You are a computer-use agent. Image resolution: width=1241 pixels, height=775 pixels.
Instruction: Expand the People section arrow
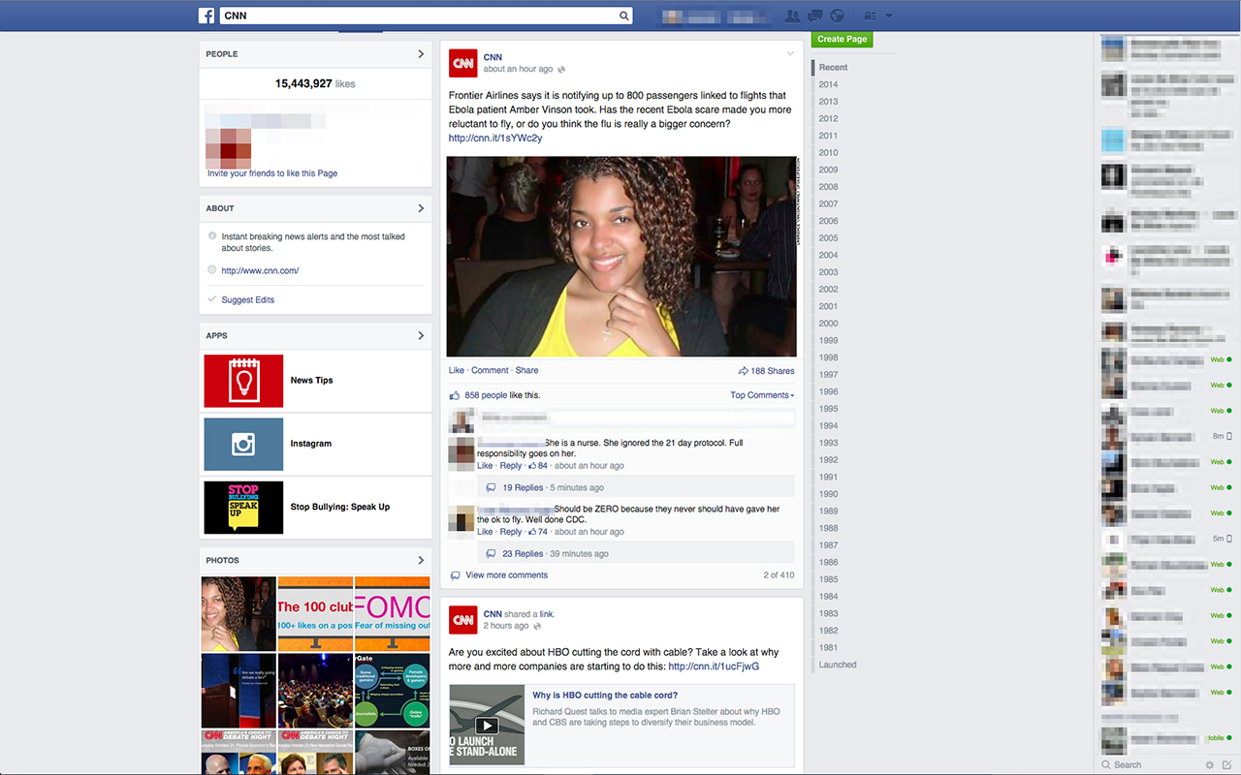(x=421, y=54)
